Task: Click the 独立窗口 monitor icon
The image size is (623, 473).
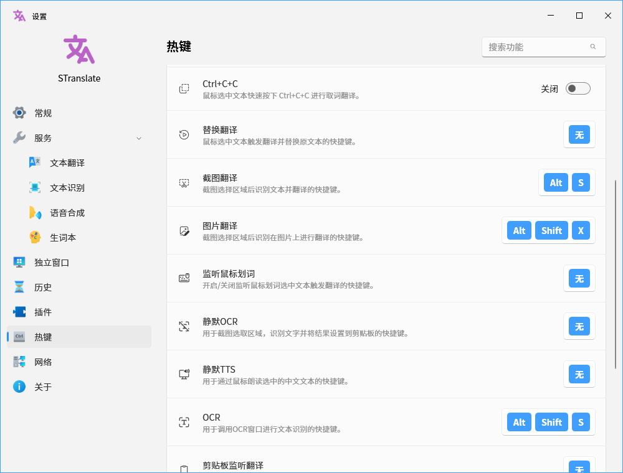Action: coord(19,262)
